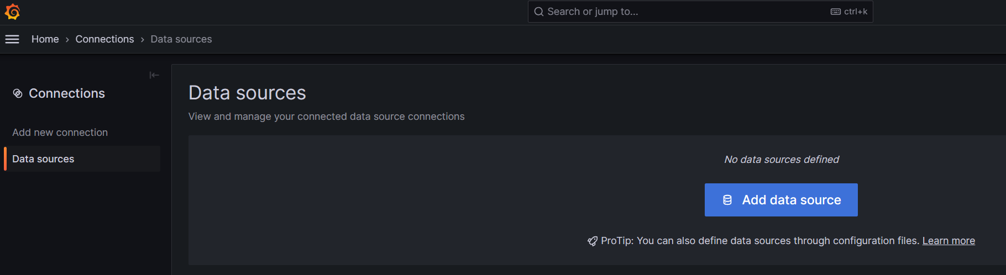This screenshot has width=1006, height=275.
Task: Click the ProTip rocket icon
Action: click(593, 241)
